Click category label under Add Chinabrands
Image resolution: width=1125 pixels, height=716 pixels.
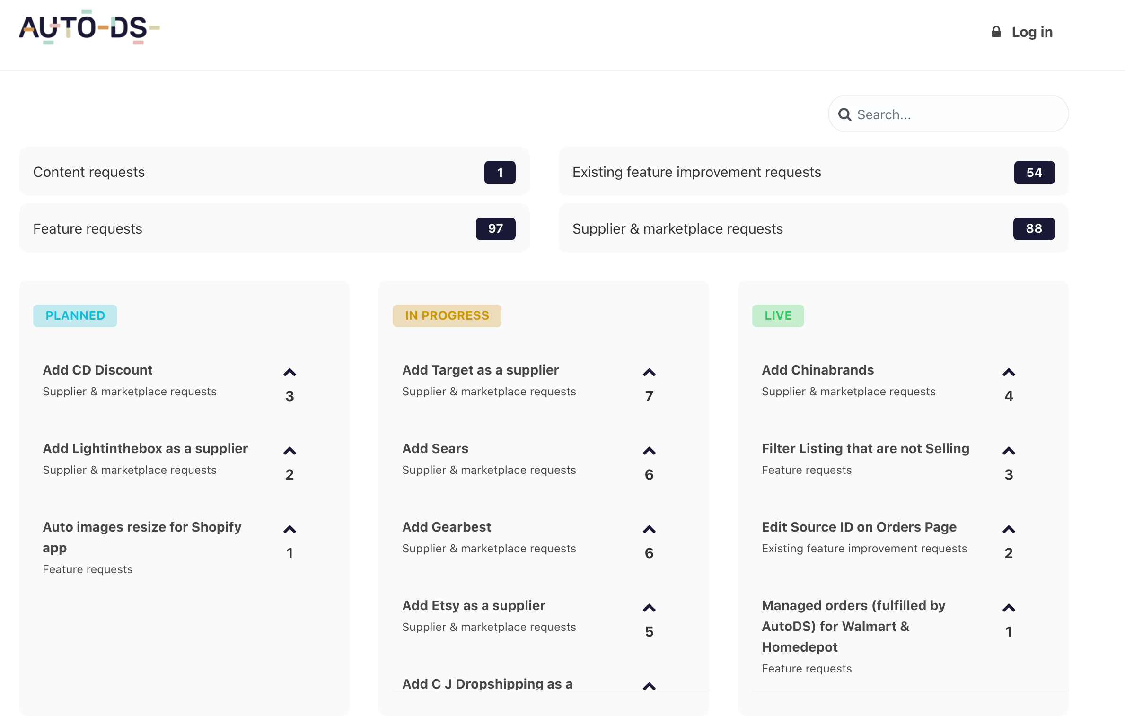click(x=849, y=392)
